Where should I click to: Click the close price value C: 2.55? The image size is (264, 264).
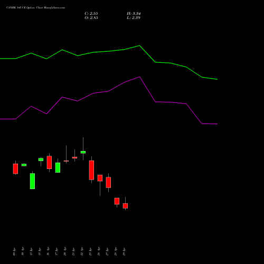click(x=91, y=14)
